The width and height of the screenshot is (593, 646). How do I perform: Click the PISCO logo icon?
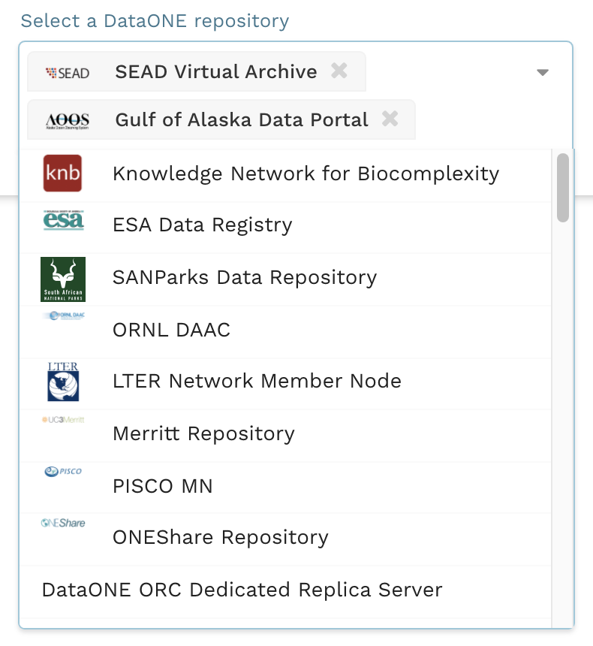click(63, 472)
